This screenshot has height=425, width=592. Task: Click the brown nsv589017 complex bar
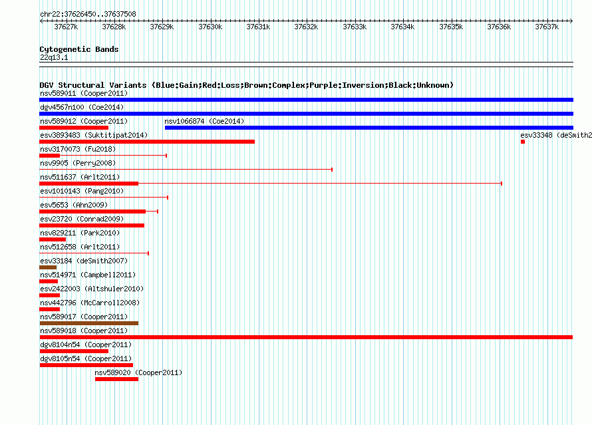(89, 323)
